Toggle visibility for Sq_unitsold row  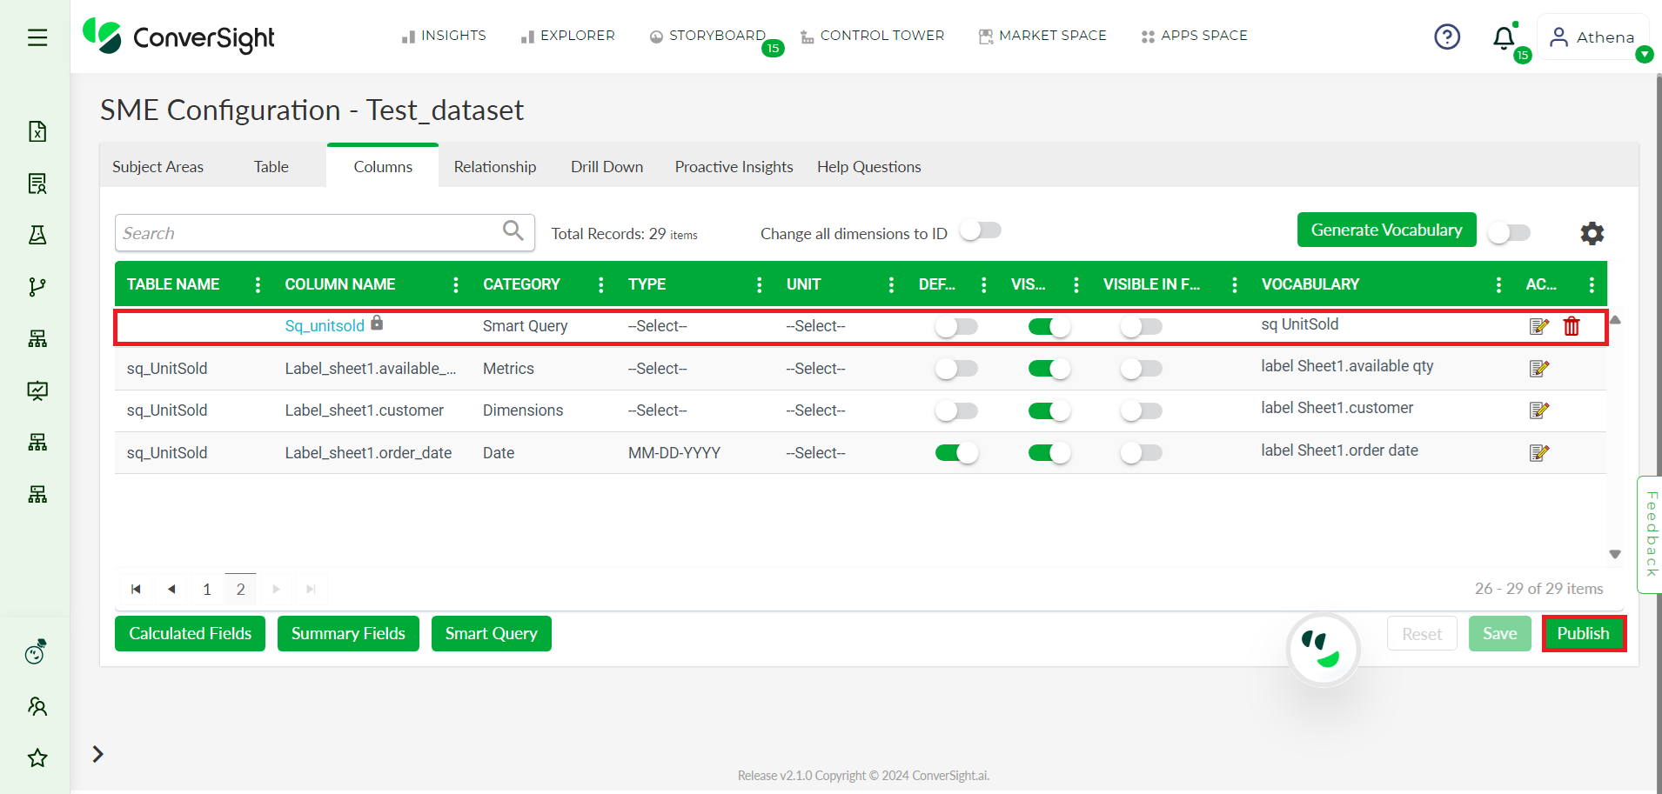tap(1049, 327)
